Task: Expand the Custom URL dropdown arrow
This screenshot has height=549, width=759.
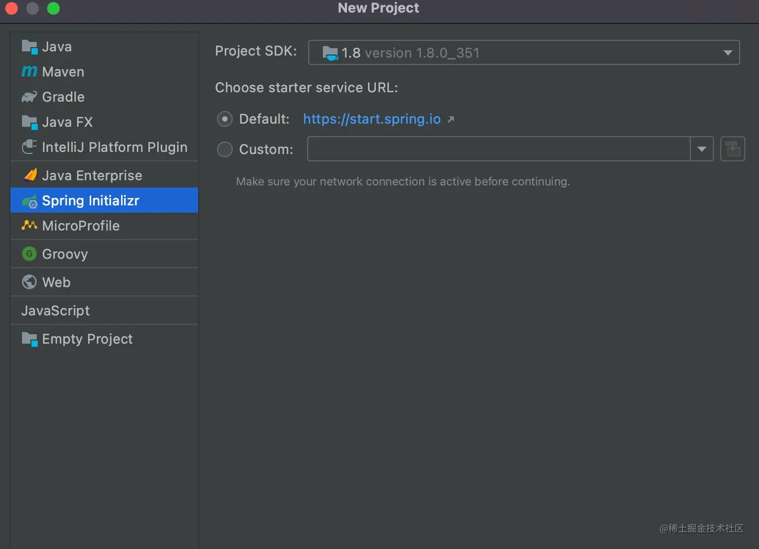Action: [702, 149]
